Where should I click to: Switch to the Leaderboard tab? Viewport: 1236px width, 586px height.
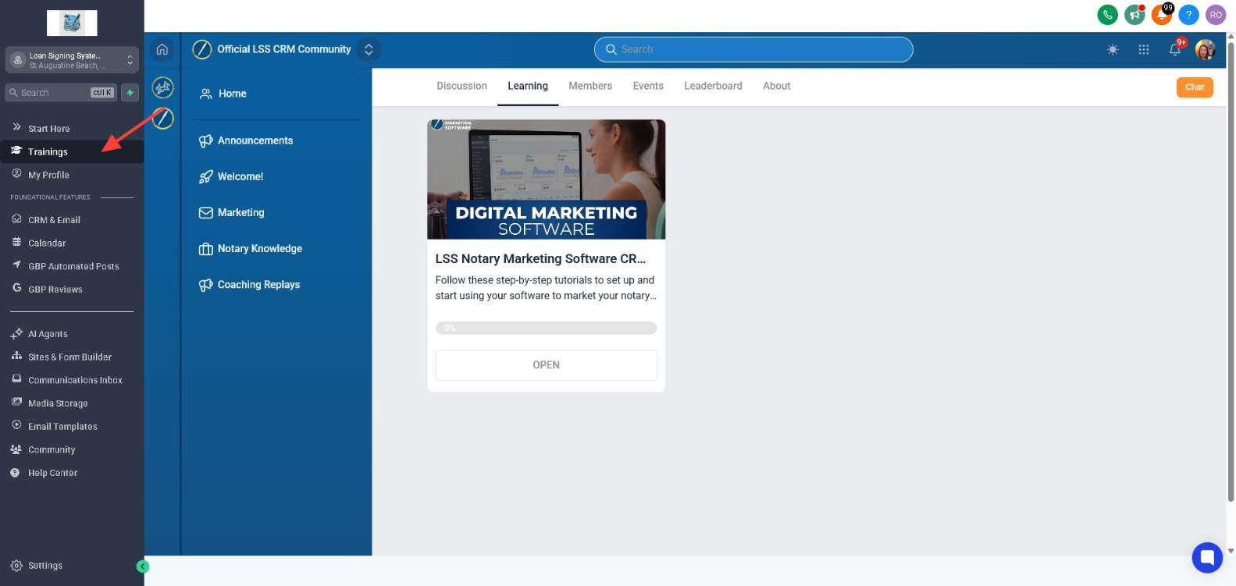(713, 86)
